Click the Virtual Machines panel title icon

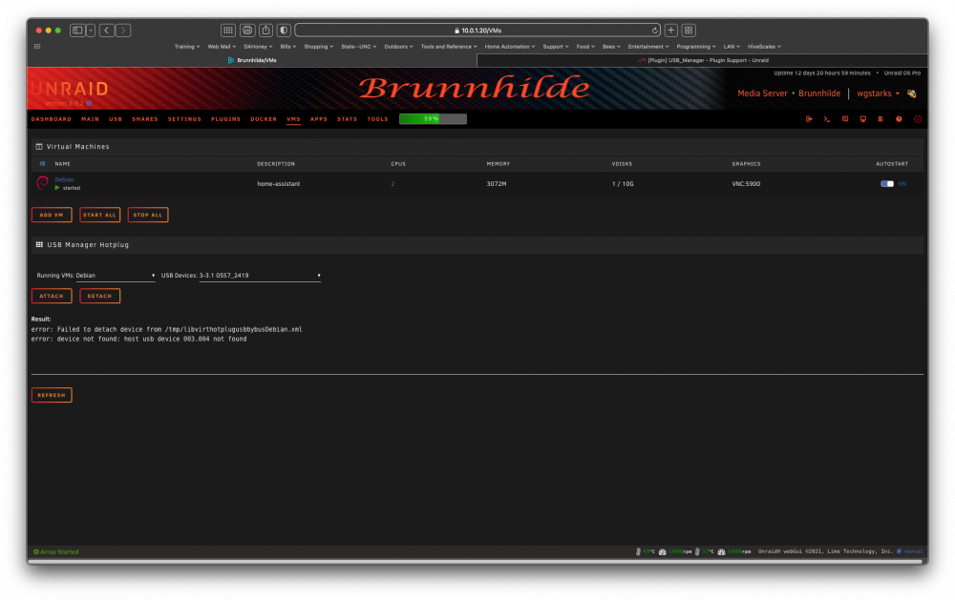click(x=39, y=147)
